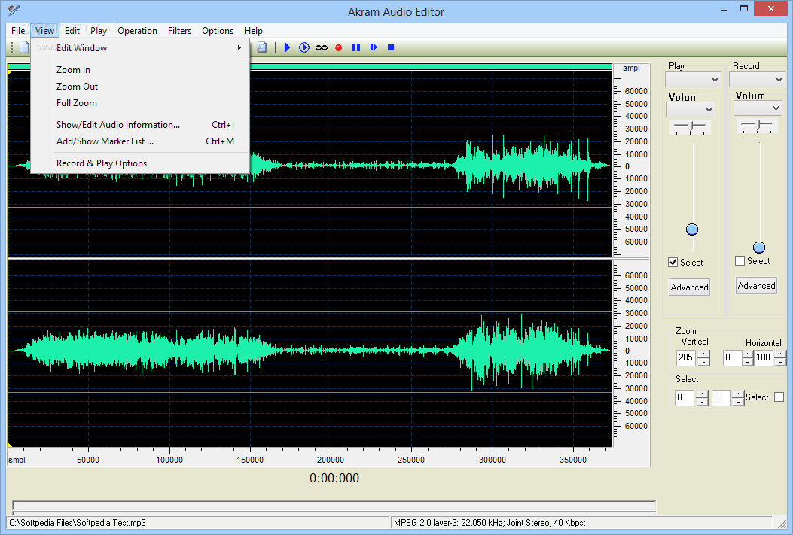Toggle the infinity Loop playback icon
793x535 pixels.
(x=321, y=47)
